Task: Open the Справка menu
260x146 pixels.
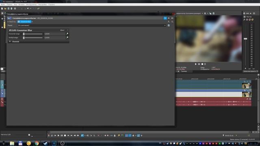Action: [52, 4]
